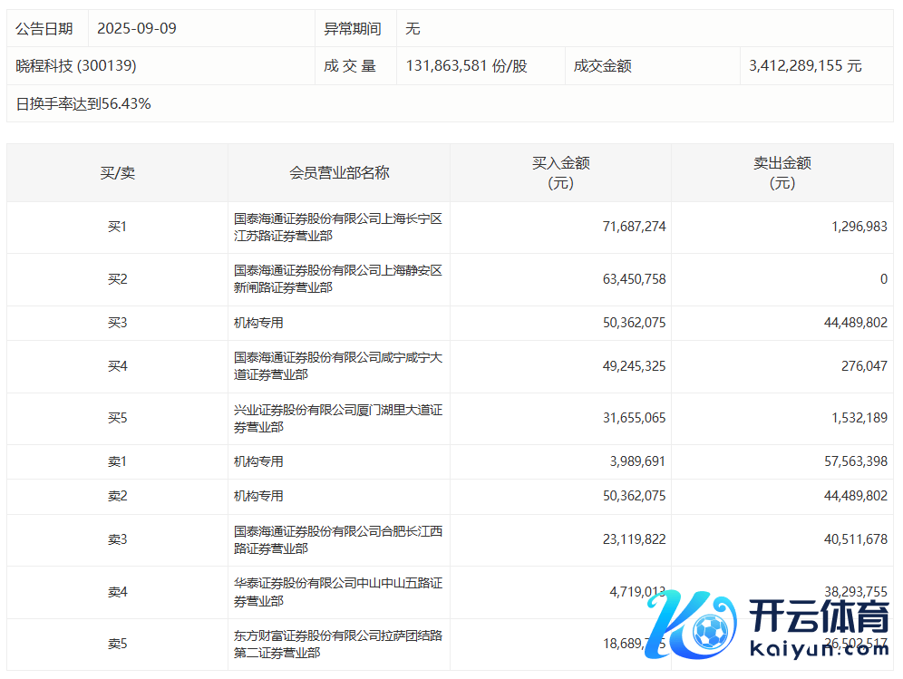This screenshot has height=679, width=903.
Task: Click the 日换手率达到56.43% notice text
Action: coord(83,104)
